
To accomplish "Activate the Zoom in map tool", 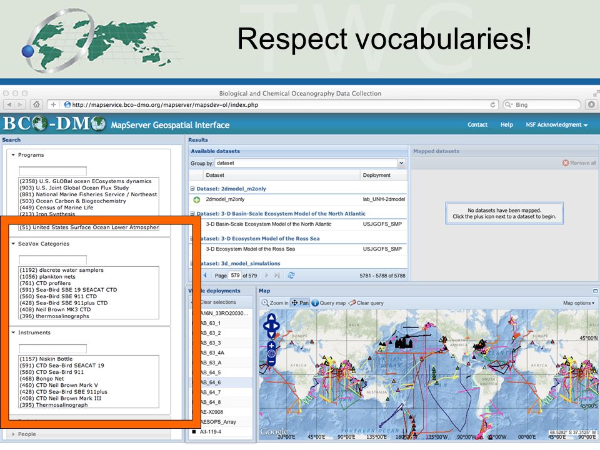I will coord(275,303).
